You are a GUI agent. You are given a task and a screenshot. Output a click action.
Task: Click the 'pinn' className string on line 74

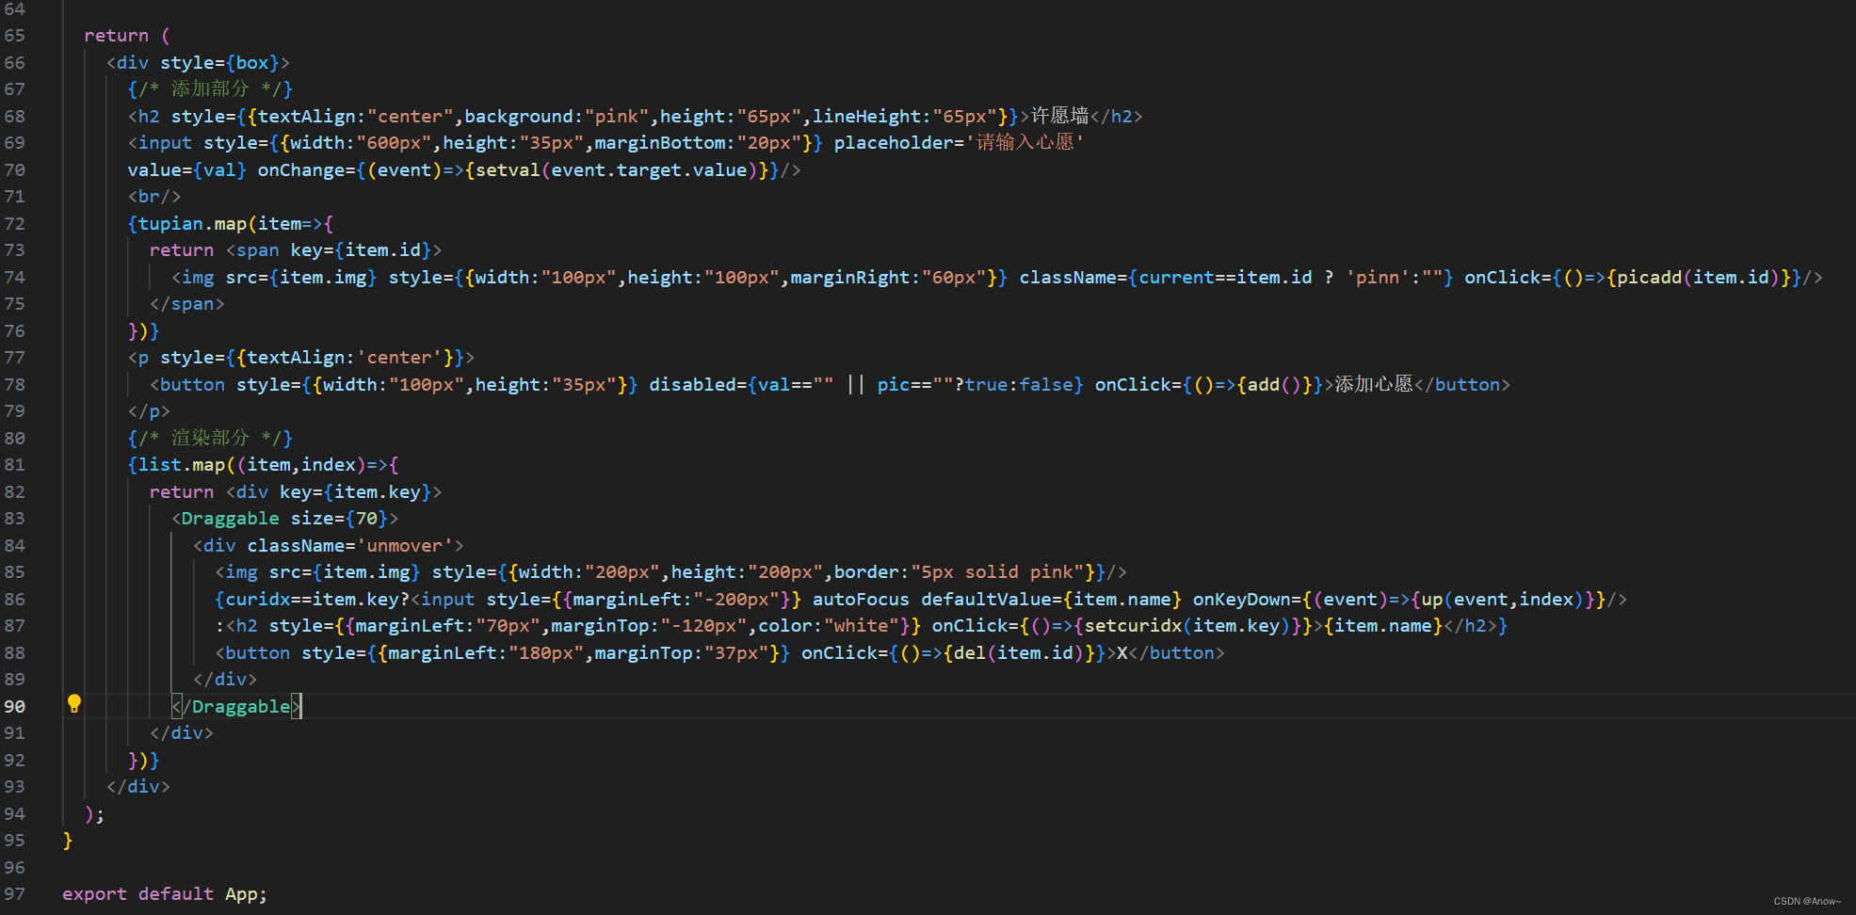[1378, 278]
